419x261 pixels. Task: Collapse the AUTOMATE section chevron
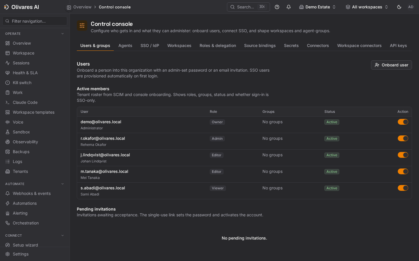[x=63, y=184]
